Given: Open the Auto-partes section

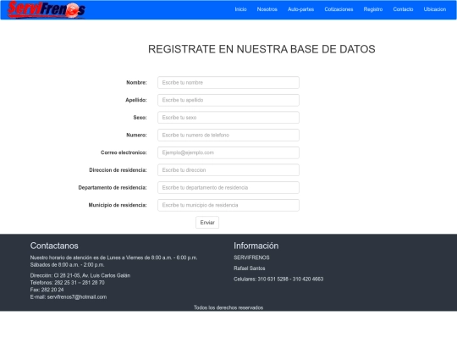Looking at the screenshot, I should 300,9.
